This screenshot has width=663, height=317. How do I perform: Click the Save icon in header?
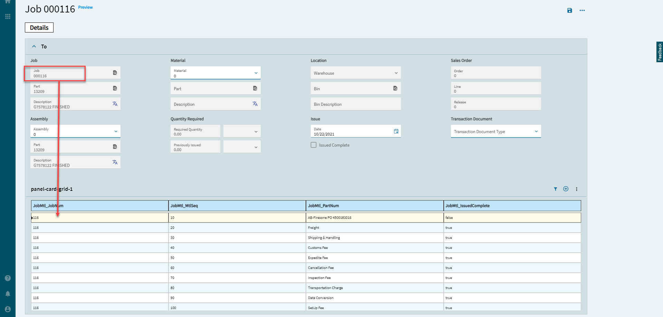pyautogui.click(x=569, y=10)
